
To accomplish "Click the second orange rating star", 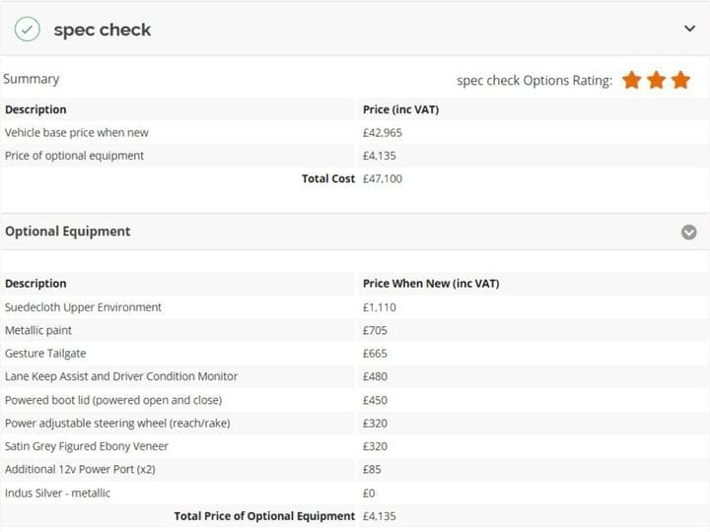I will point(657,80).
